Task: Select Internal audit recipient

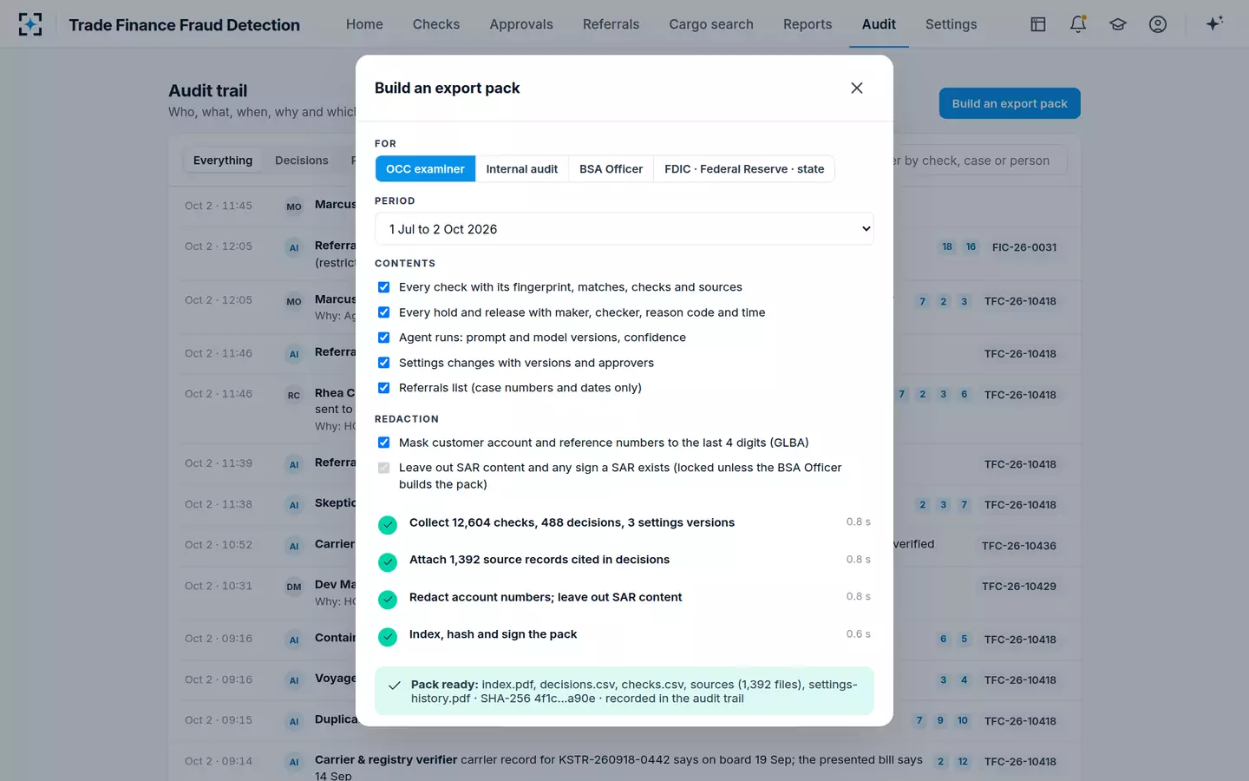Action: [x=522, y=169]
